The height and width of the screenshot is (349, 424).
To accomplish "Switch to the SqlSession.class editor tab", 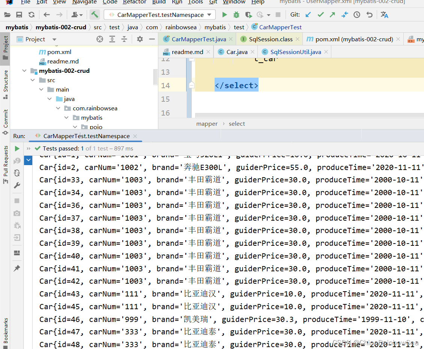I will point(270,39).
